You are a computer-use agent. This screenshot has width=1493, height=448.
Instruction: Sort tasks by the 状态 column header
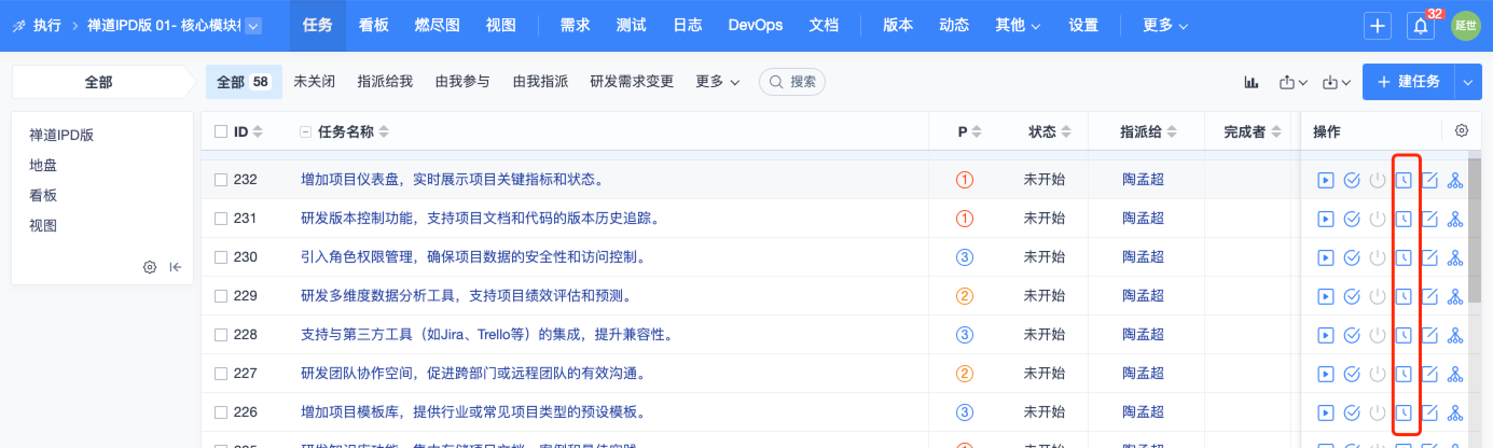click(x=1049, y=131)
